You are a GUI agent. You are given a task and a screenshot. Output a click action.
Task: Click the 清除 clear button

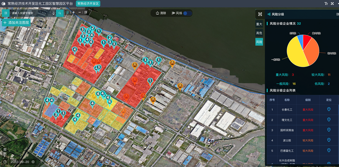tap(161, 13)
